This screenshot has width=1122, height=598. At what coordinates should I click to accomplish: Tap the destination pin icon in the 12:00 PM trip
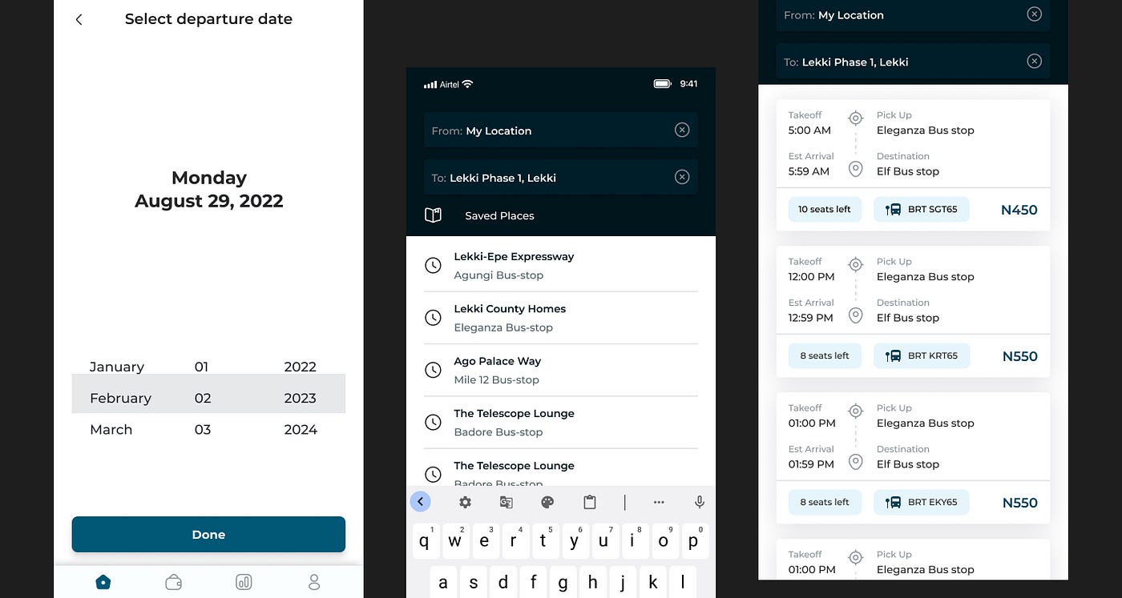pyautogui.click(x=856, y=315)
